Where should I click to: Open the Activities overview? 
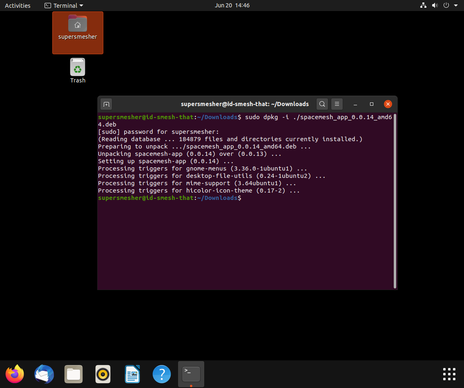(x=18, y=5)
